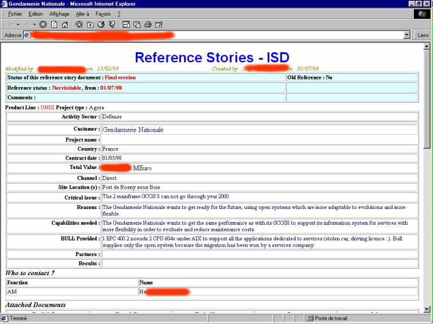Viewport: 433px width, 324px height.
Task: Click the Gendarmerie Nationale customer link
Action: 133,129
